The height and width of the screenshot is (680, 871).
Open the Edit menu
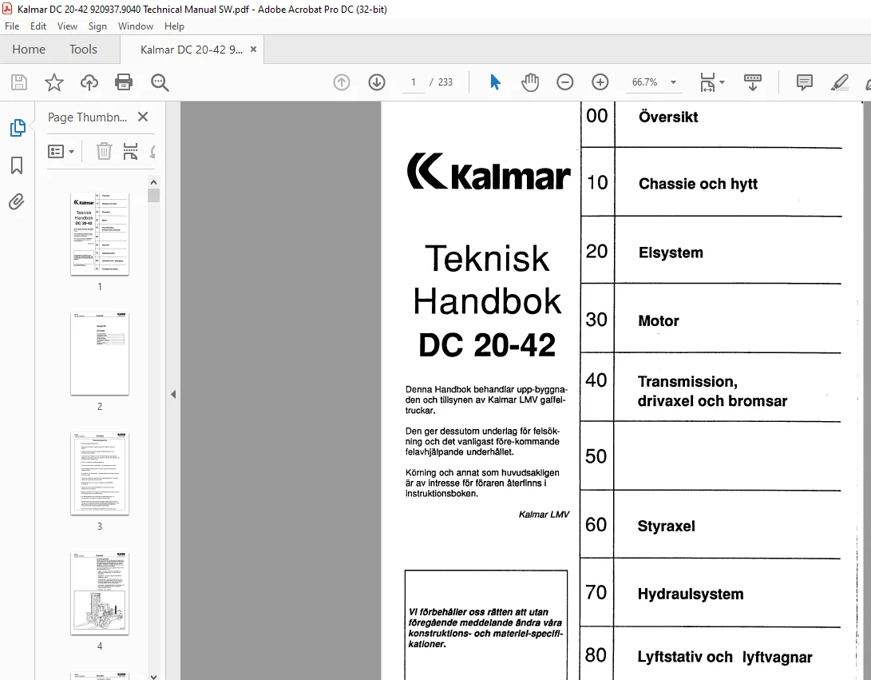(x=38, y=26)
